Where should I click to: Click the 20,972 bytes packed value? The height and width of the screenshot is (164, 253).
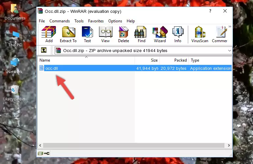click(x=173, y=68)
